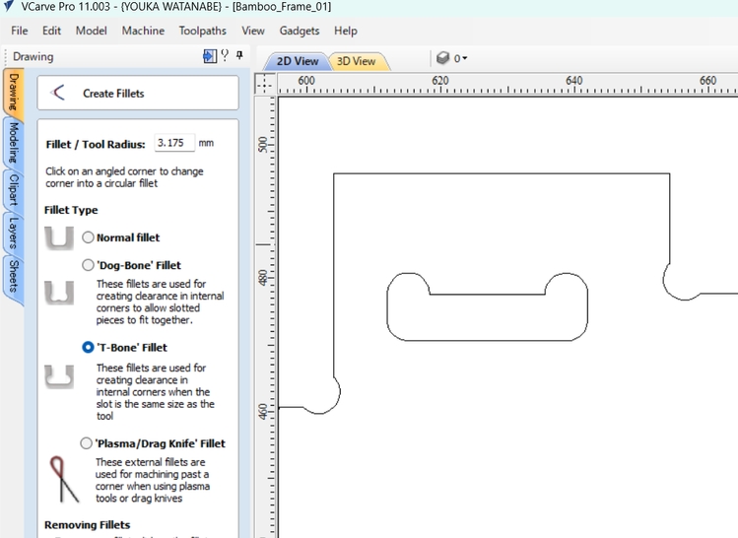Select the Clipart side tab
738x538 pixels.
[x=13, y=190]
